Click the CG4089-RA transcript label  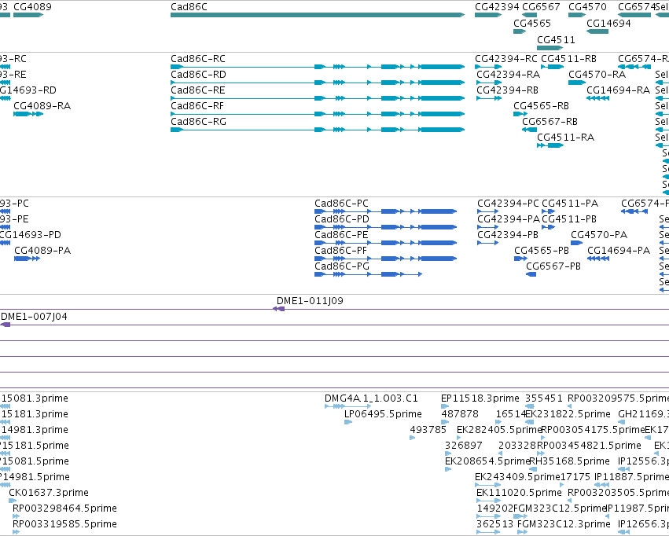coord(42,106)
